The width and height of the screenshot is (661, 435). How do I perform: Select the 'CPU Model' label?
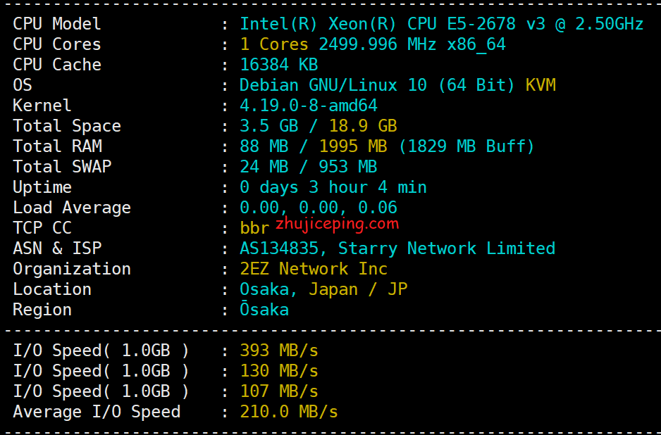coord(57,24)
